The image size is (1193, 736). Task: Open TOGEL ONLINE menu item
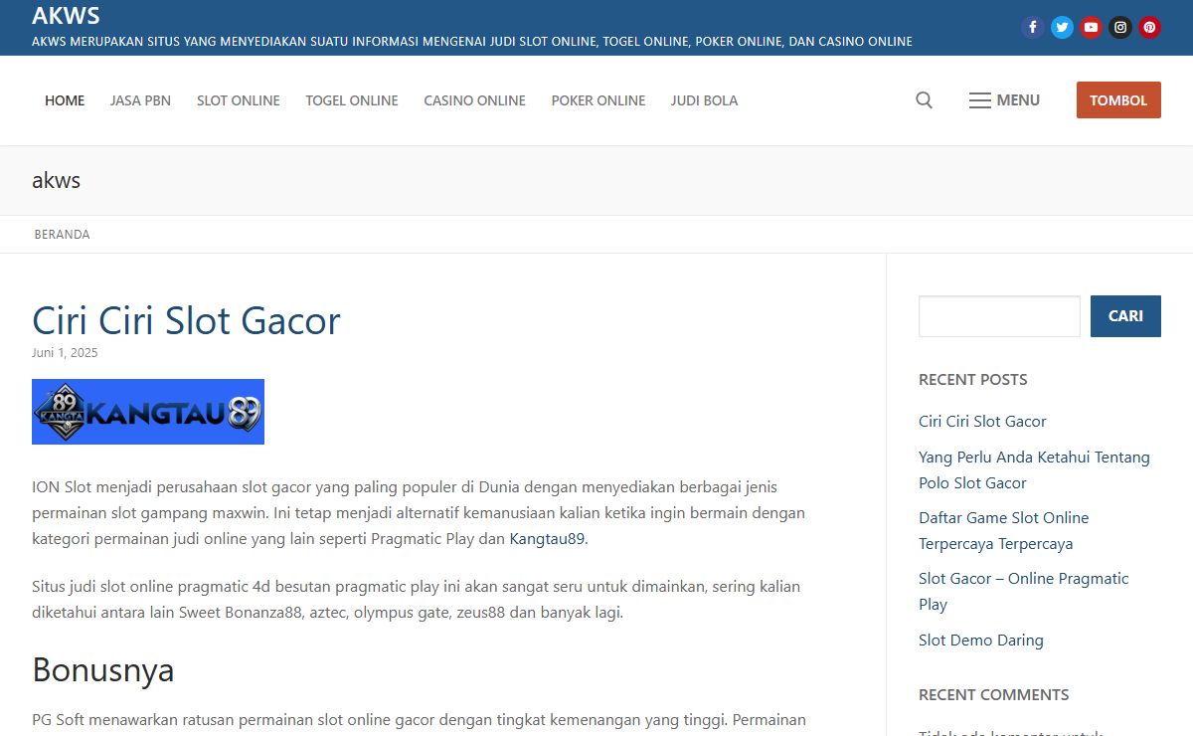point(352,100)
